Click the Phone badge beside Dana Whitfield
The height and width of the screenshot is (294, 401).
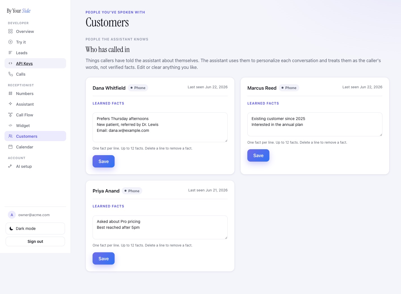(138, 88)
